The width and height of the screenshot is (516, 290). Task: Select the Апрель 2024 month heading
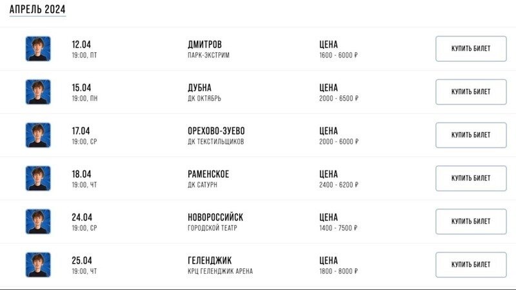tap(37, 10)
